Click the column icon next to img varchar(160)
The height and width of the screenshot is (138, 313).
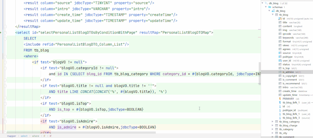[280, 30]
